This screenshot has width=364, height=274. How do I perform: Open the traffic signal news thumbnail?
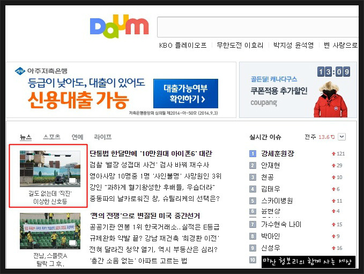[50, 169]
